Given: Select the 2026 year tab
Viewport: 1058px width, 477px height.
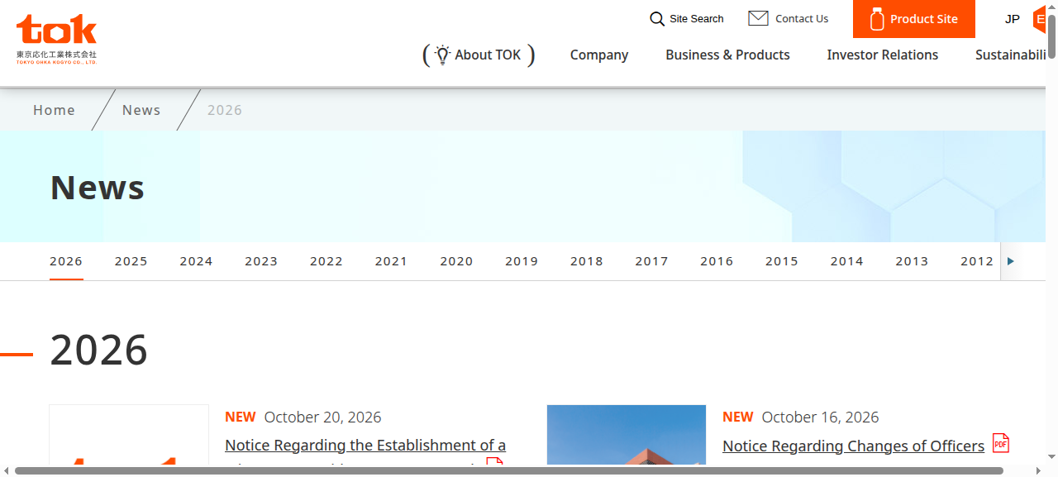Looking at the screenshot, I should [66, 261].
